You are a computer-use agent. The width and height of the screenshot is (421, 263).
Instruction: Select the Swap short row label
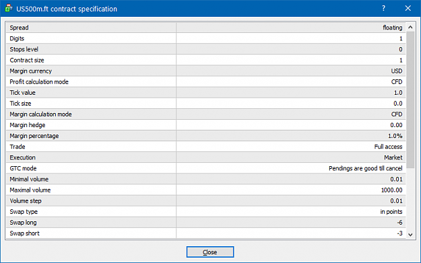point(24,233)
